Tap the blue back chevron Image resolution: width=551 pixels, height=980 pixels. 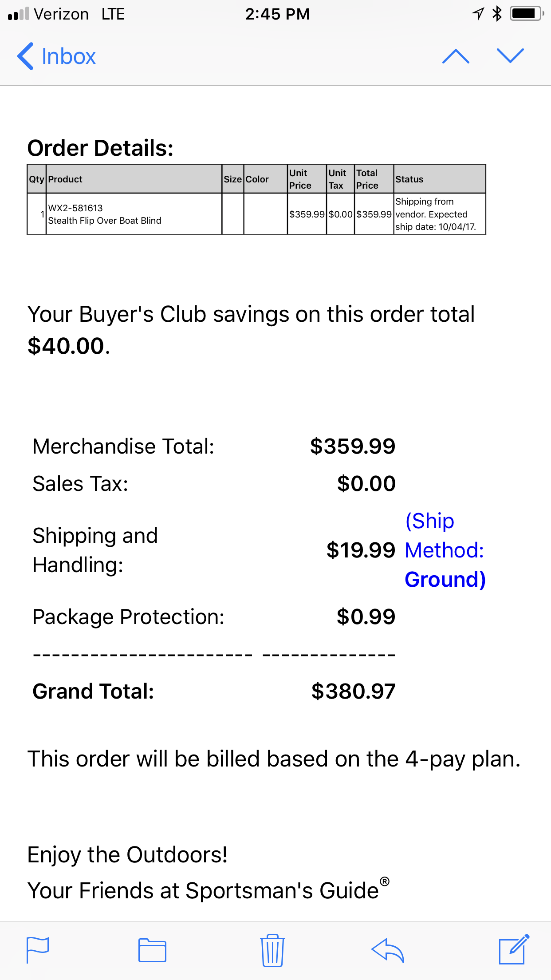pyautogui.click(x=25, y=56)
